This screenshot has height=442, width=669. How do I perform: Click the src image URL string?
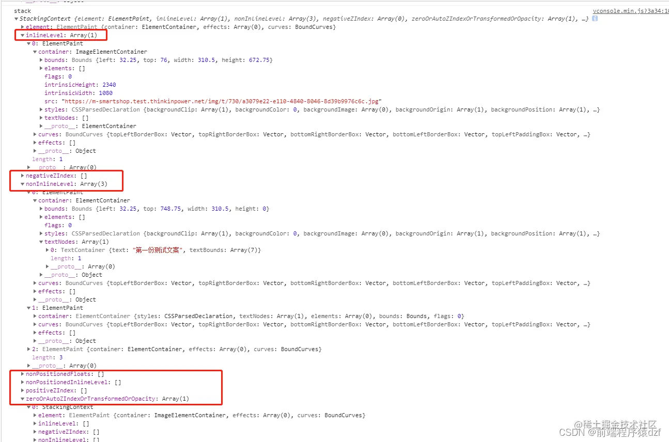tap(221, 101)
